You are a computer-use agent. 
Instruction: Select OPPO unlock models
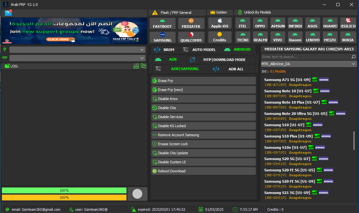(260, 23)
